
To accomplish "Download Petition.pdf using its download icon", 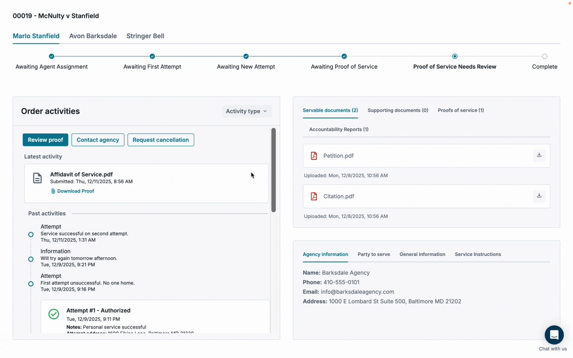I will (539, 155).
